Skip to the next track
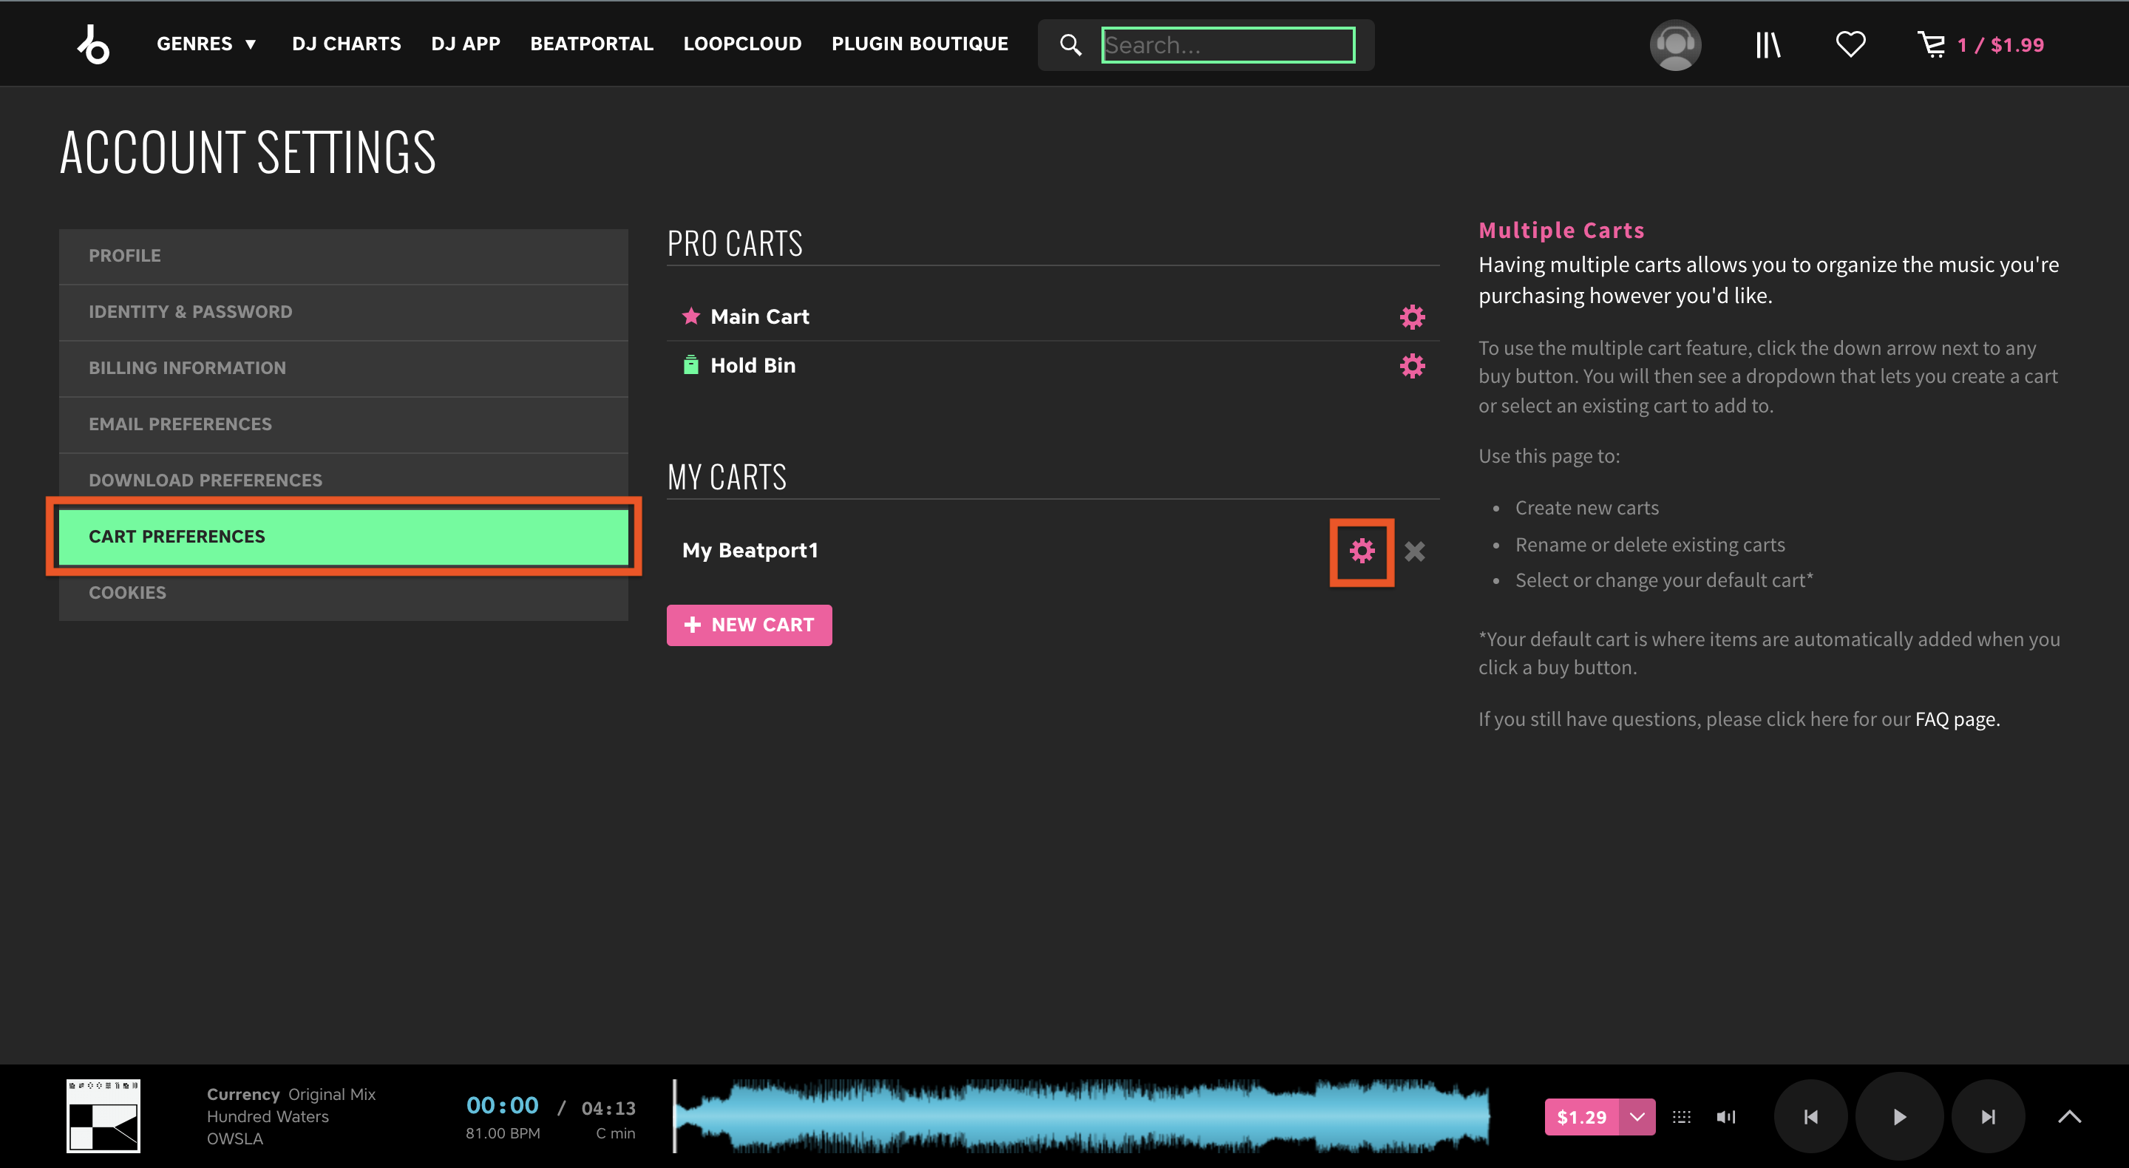Screen dimensions: 2129x1168 click(x=1989, y=1117)
